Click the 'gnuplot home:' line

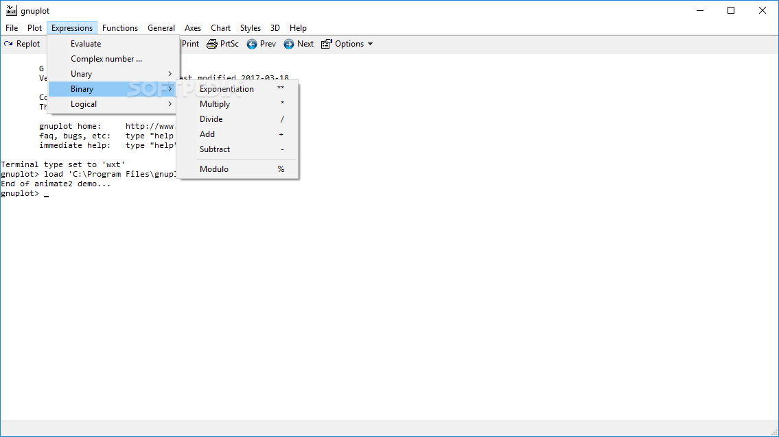(x=107, y=127)
